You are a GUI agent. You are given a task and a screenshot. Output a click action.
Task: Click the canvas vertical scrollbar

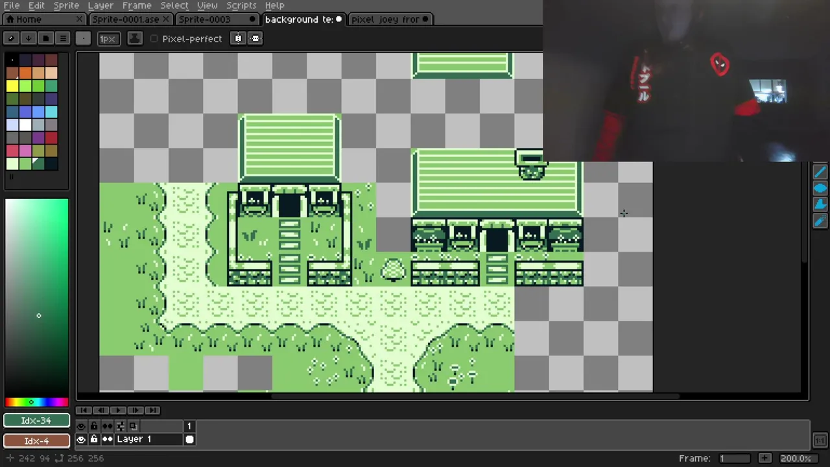(805, 211)
